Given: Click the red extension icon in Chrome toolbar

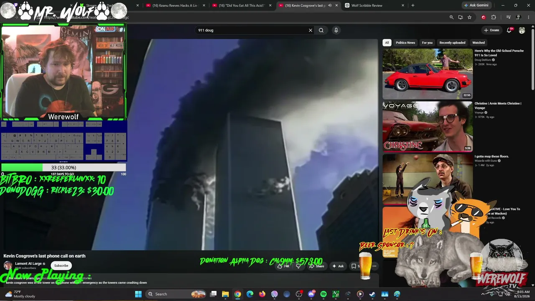Looking at the screenshot, I should pos(484,17).
